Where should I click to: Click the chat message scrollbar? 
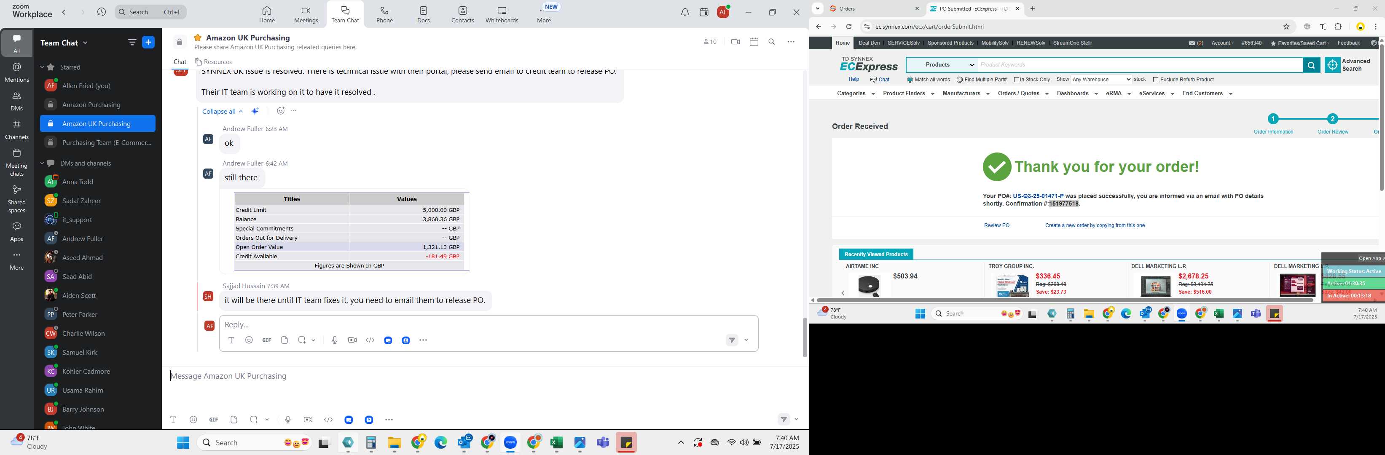pyautogui.click(x=804, y=337)
